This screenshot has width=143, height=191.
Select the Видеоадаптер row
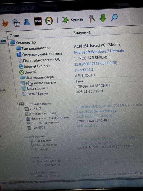(44, 141)
